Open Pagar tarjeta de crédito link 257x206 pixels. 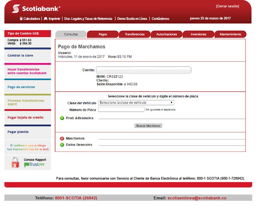[25, 118]
